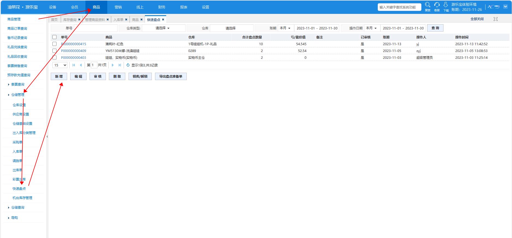Viewport: 512px width, 238px height.
Task: Open user account dropdown arrow at top right
Action: pos(505,7)
